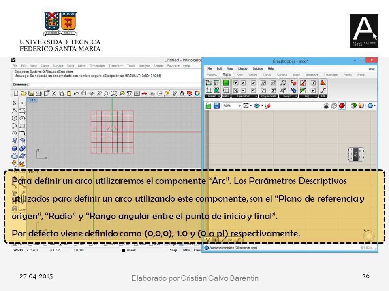Click the red sketch pen icon in Grasshopper
Screen dimensions: 389x291
tap(267, 106)
